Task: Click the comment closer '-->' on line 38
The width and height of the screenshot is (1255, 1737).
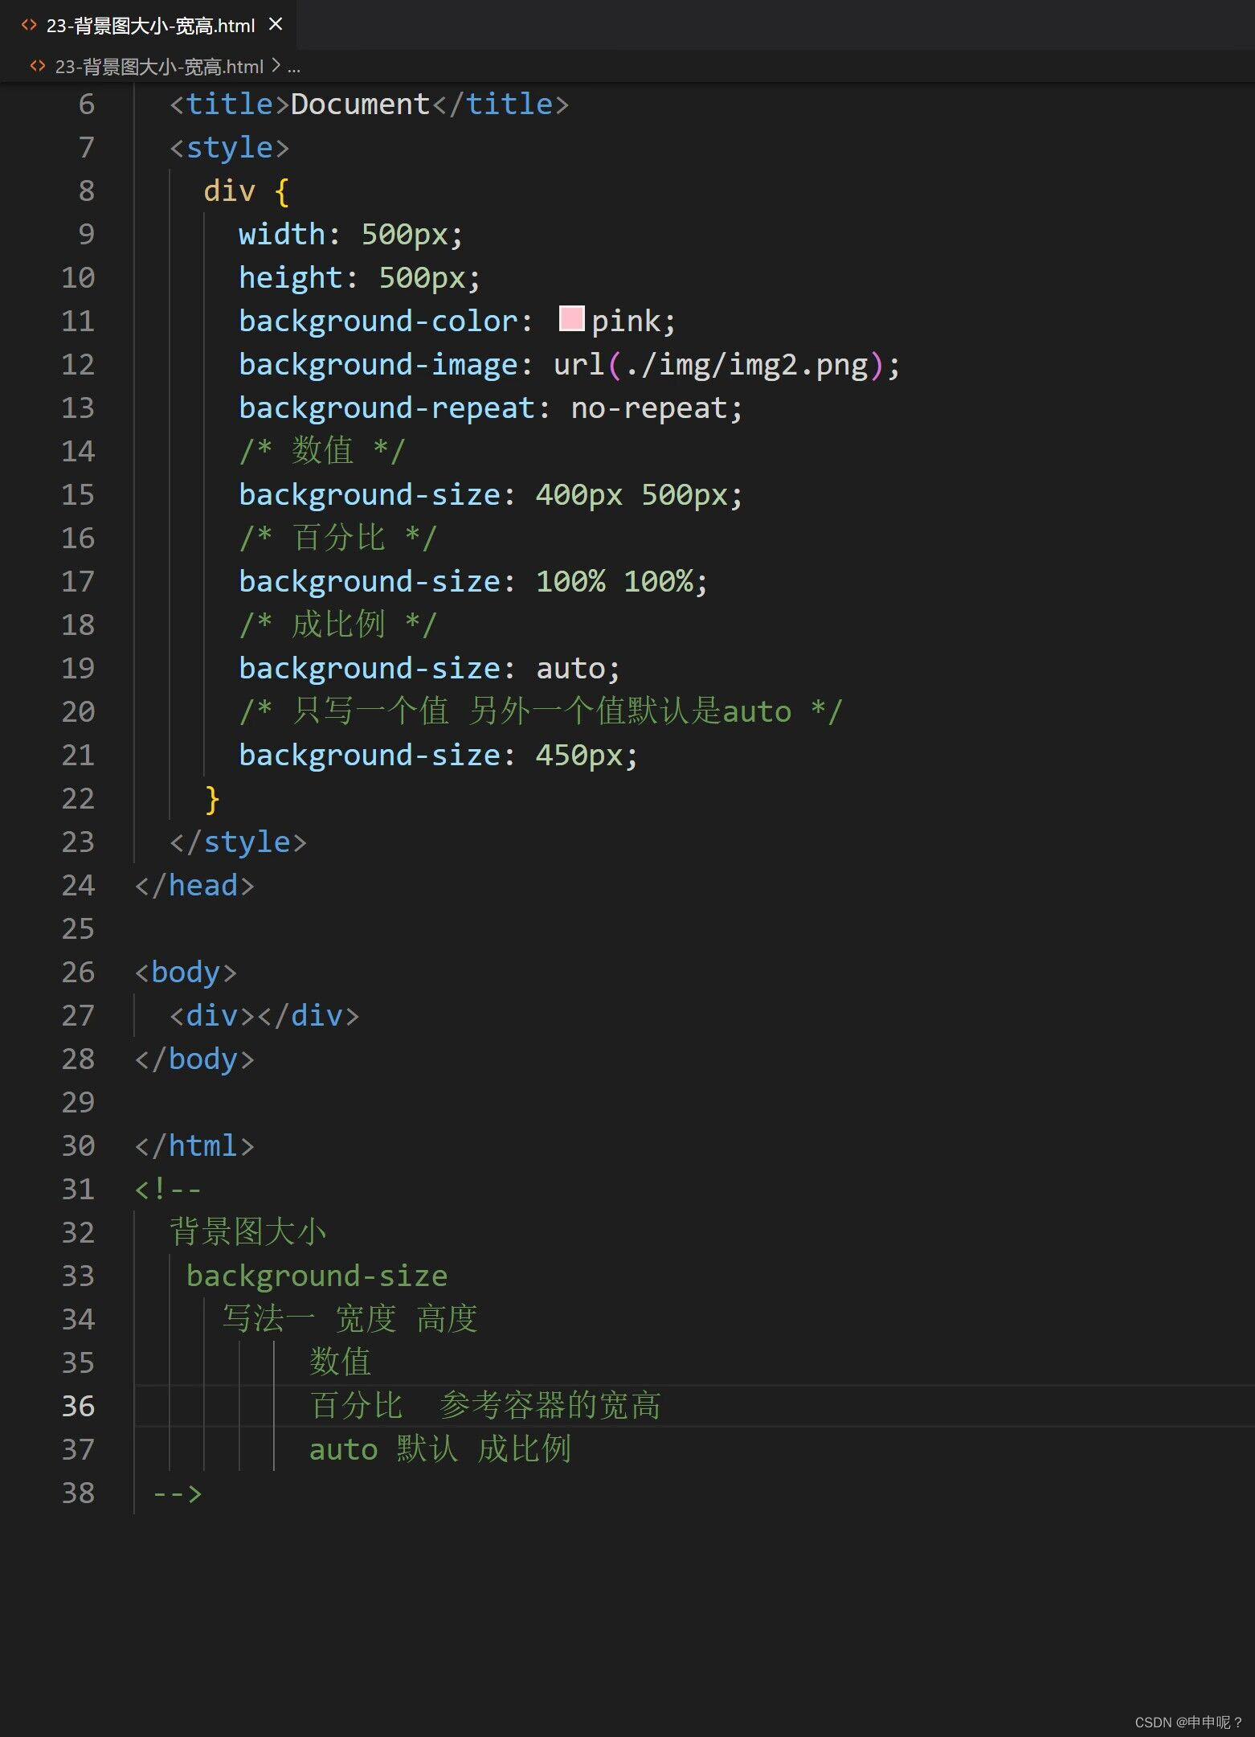Action: point(177,1493)
